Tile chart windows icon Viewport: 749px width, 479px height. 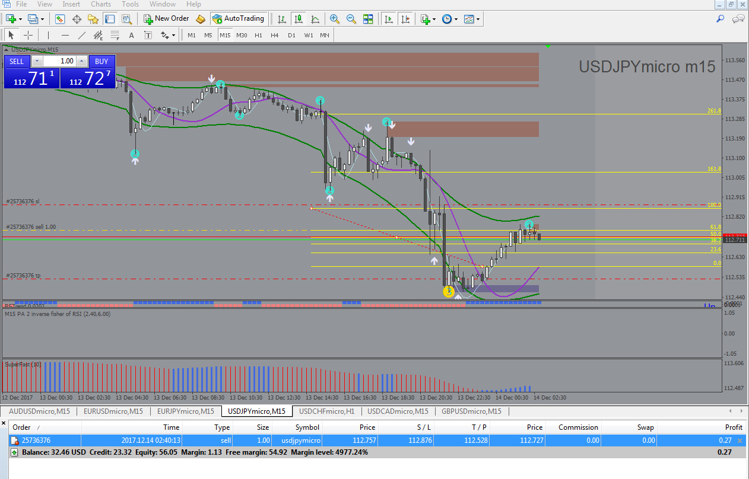click(368, 19)
